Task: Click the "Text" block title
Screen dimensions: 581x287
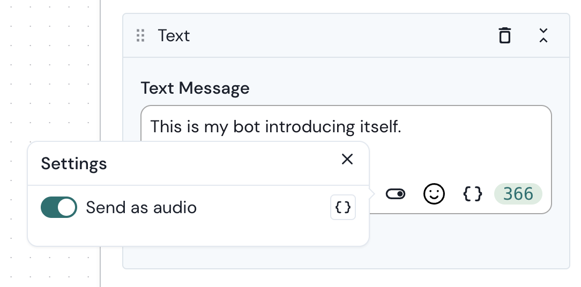Action: coord(174,36)
